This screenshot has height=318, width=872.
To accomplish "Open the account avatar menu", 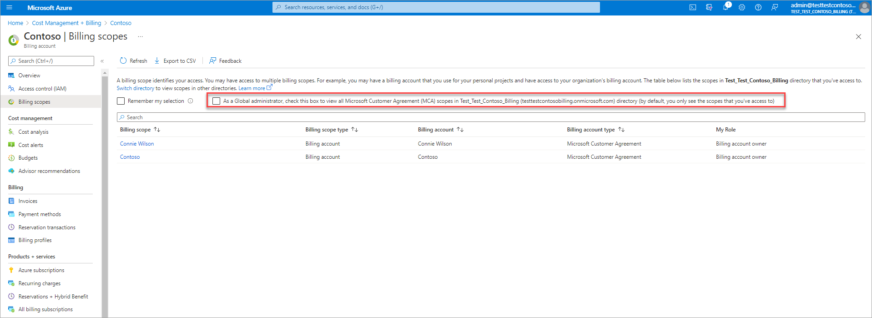I will (864, 8).
